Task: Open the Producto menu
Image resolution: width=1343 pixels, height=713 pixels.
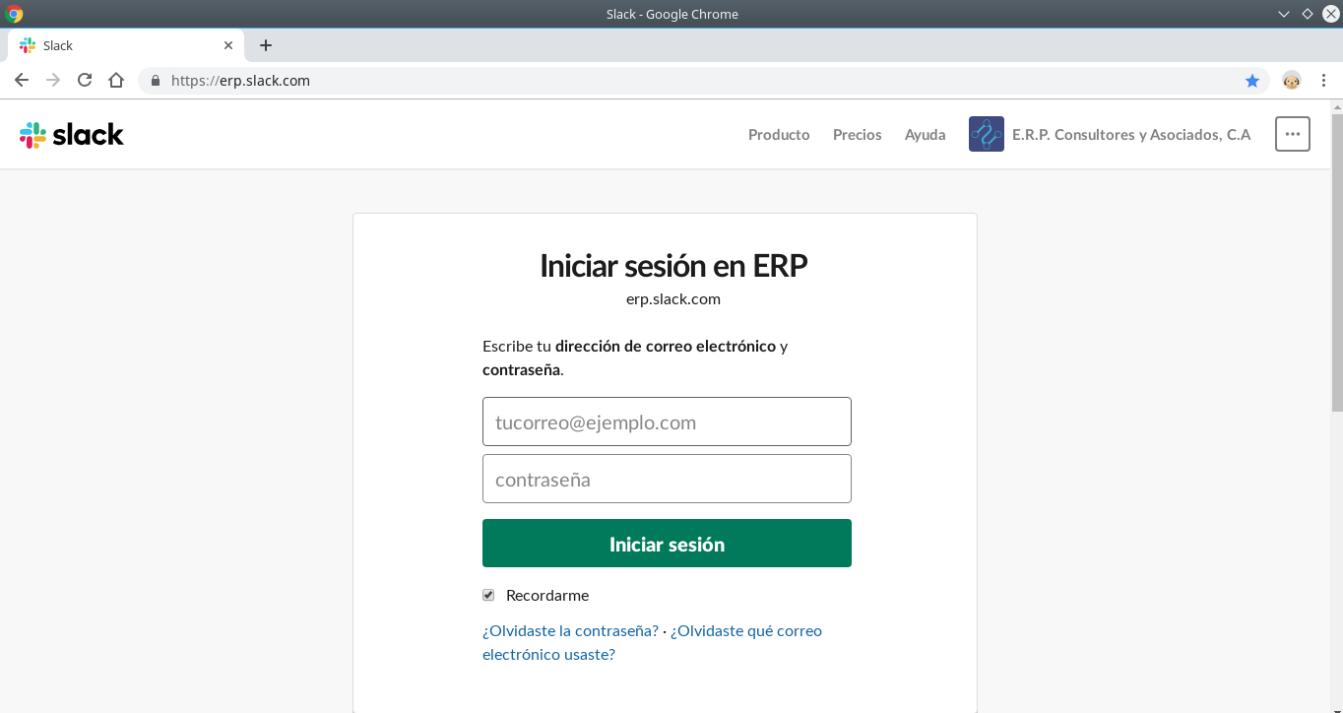Action: pyautogui.click(x=779, y=134)
